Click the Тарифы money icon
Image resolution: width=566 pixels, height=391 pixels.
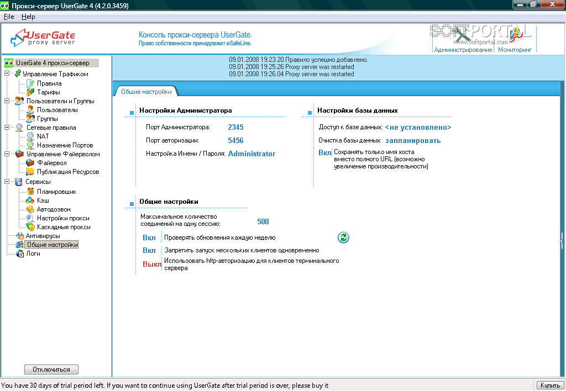tap(30, 92)
